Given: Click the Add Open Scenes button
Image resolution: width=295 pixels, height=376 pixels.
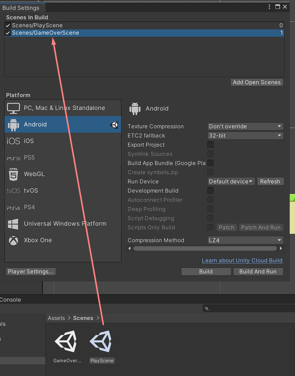Looking at the screenshot, I should pos(256,82).
